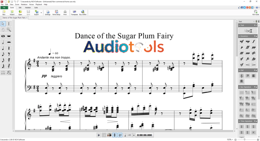This screenshot has height=141, width=260.
Task: Insert a mezzo-forte (mf) dynamic
Action: (x=242, y=41)
